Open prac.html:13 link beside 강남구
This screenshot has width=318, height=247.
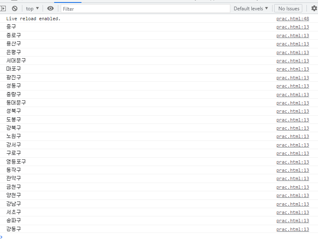[293, 204]
